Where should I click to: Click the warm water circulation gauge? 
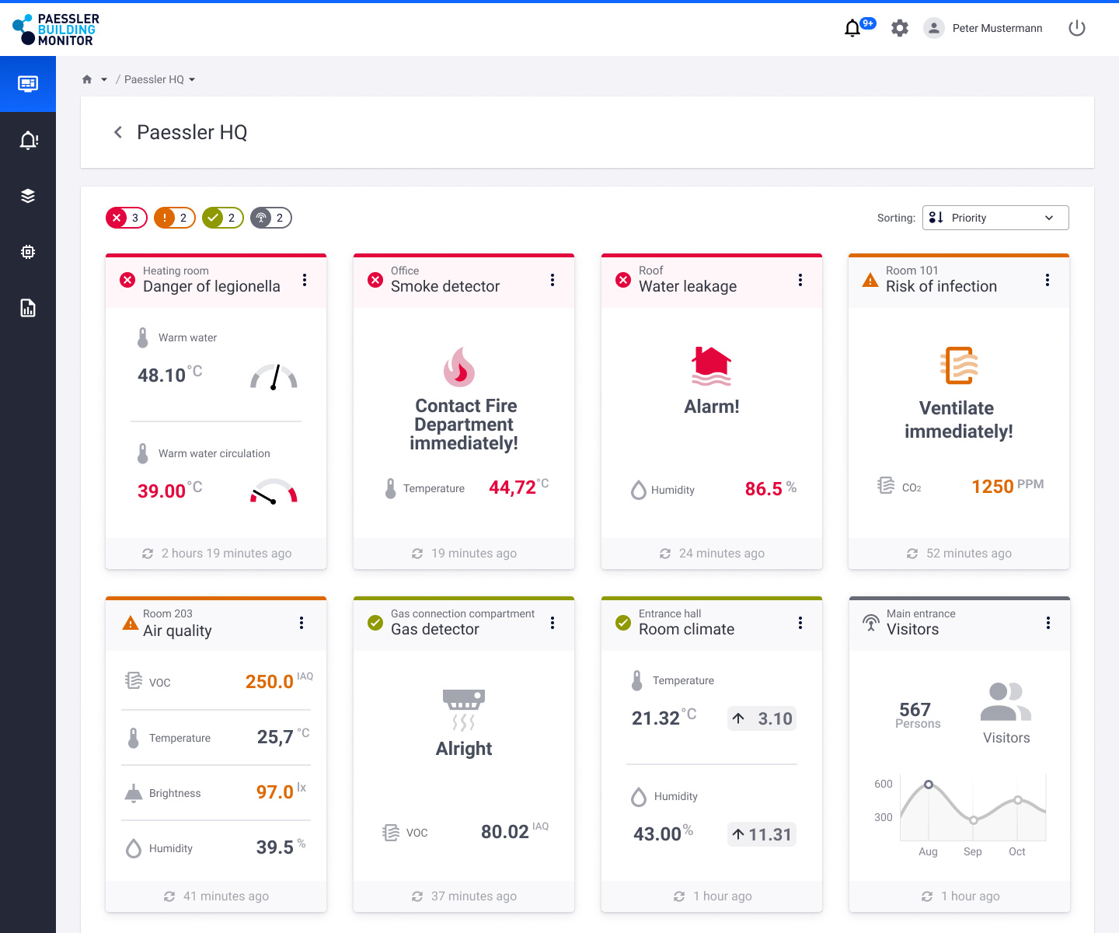274,491
